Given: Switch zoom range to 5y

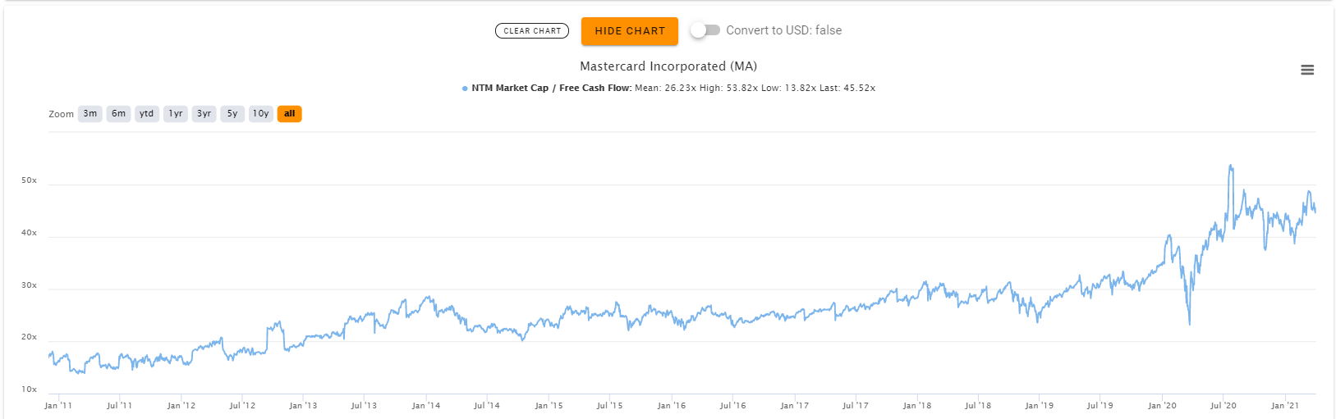Looking at the screenshot, I should tap(232, 114).
